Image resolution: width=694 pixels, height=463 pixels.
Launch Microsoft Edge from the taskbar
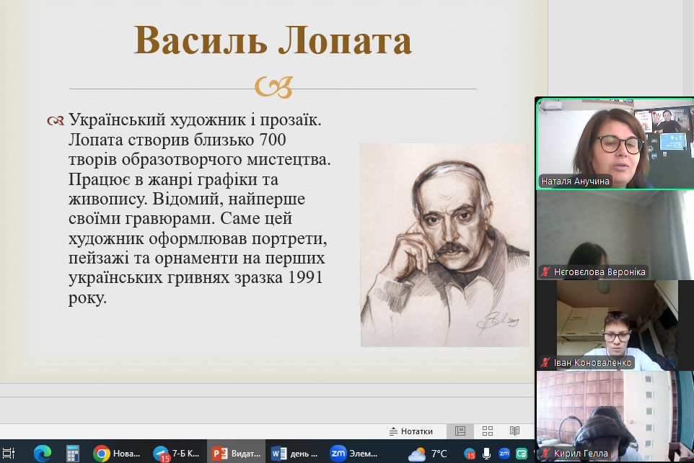pos(43,454)
